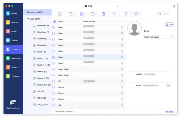Screen dimensions: 181x118
Task: Refresh the contact list
Action: tap(115, 14)
